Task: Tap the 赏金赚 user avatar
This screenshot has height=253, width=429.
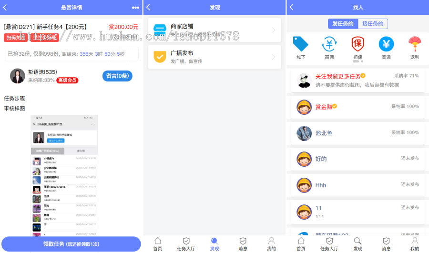Action: click(304, 107)
